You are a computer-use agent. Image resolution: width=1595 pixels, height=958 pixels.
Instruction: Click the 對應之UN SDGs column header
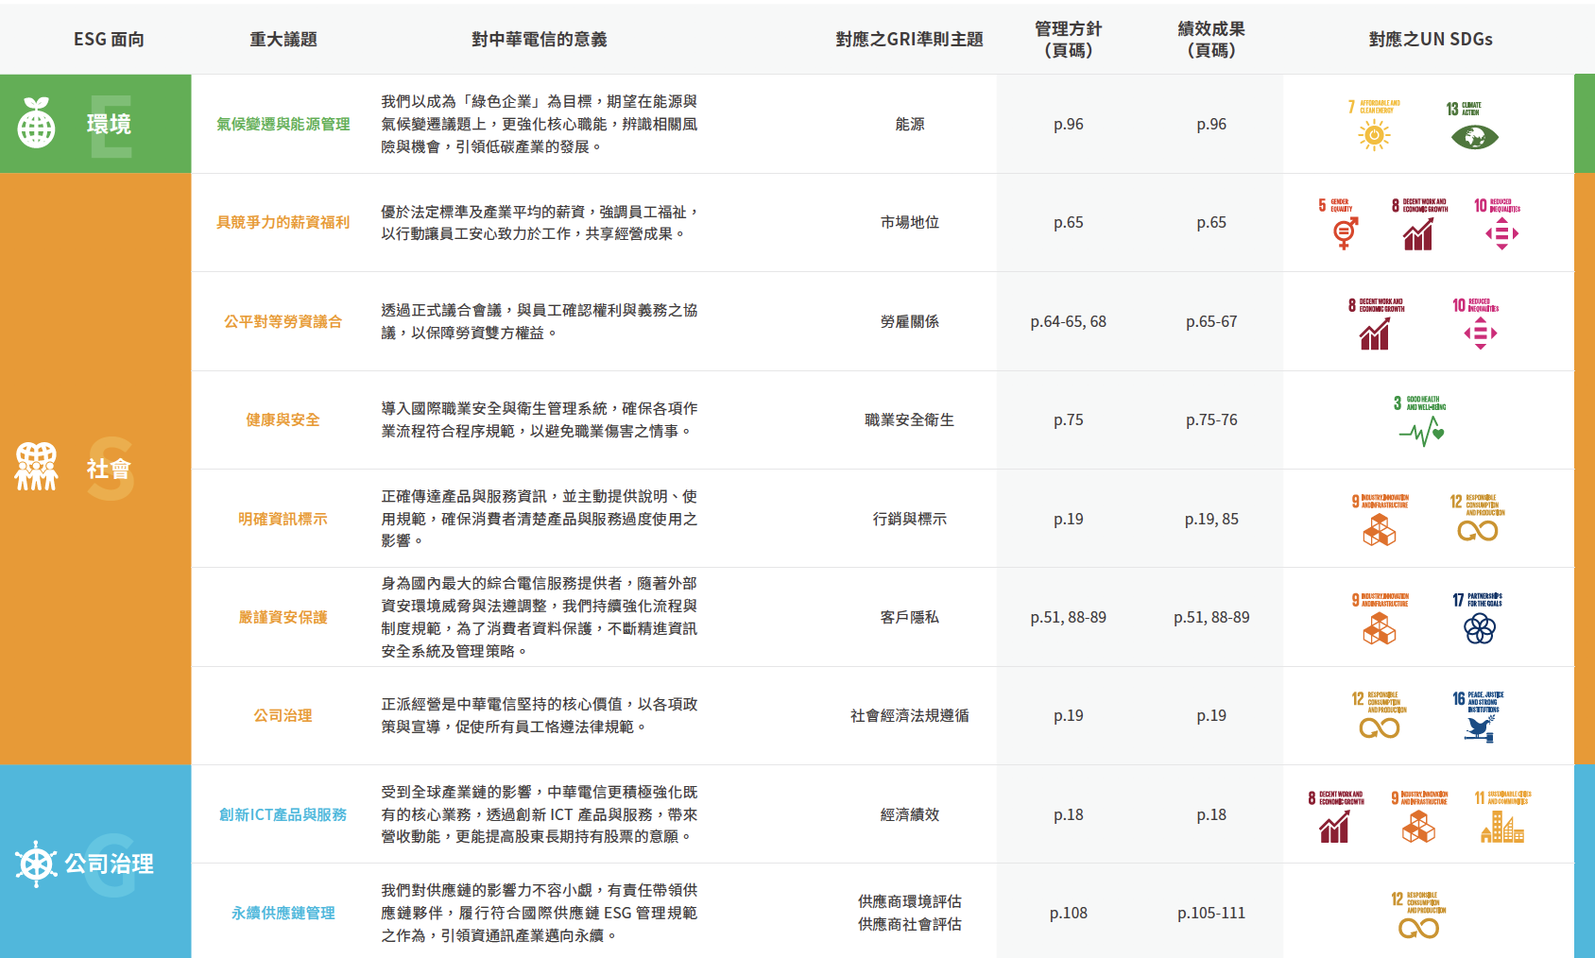1431,39
